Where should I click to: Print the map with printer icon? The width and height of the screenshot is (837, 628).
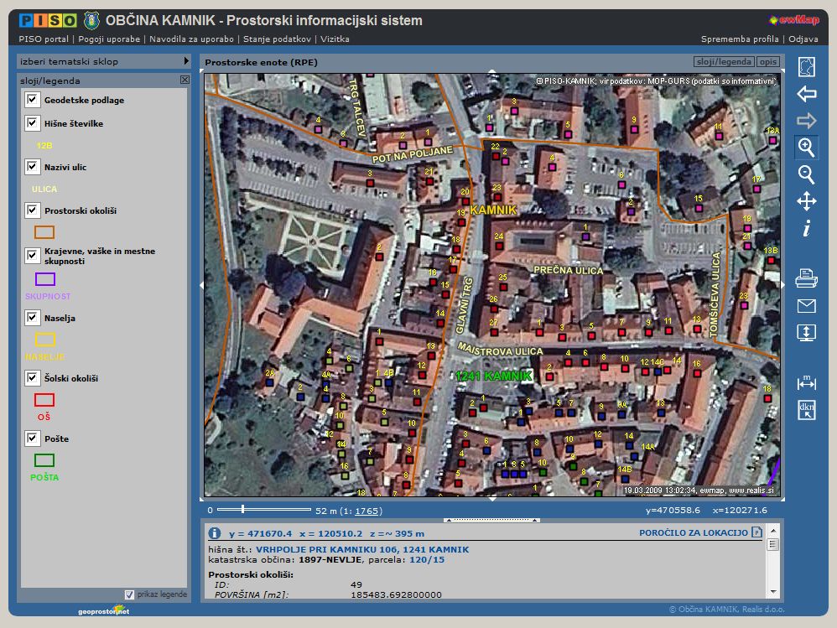[x=806, y=278]
